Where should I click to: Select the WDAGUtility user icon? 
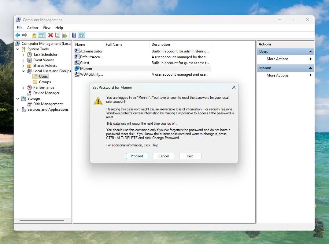[x=77, y=74]
